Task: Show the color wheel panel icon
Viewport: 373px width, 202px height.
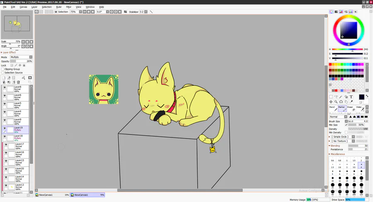Action: 331,12
